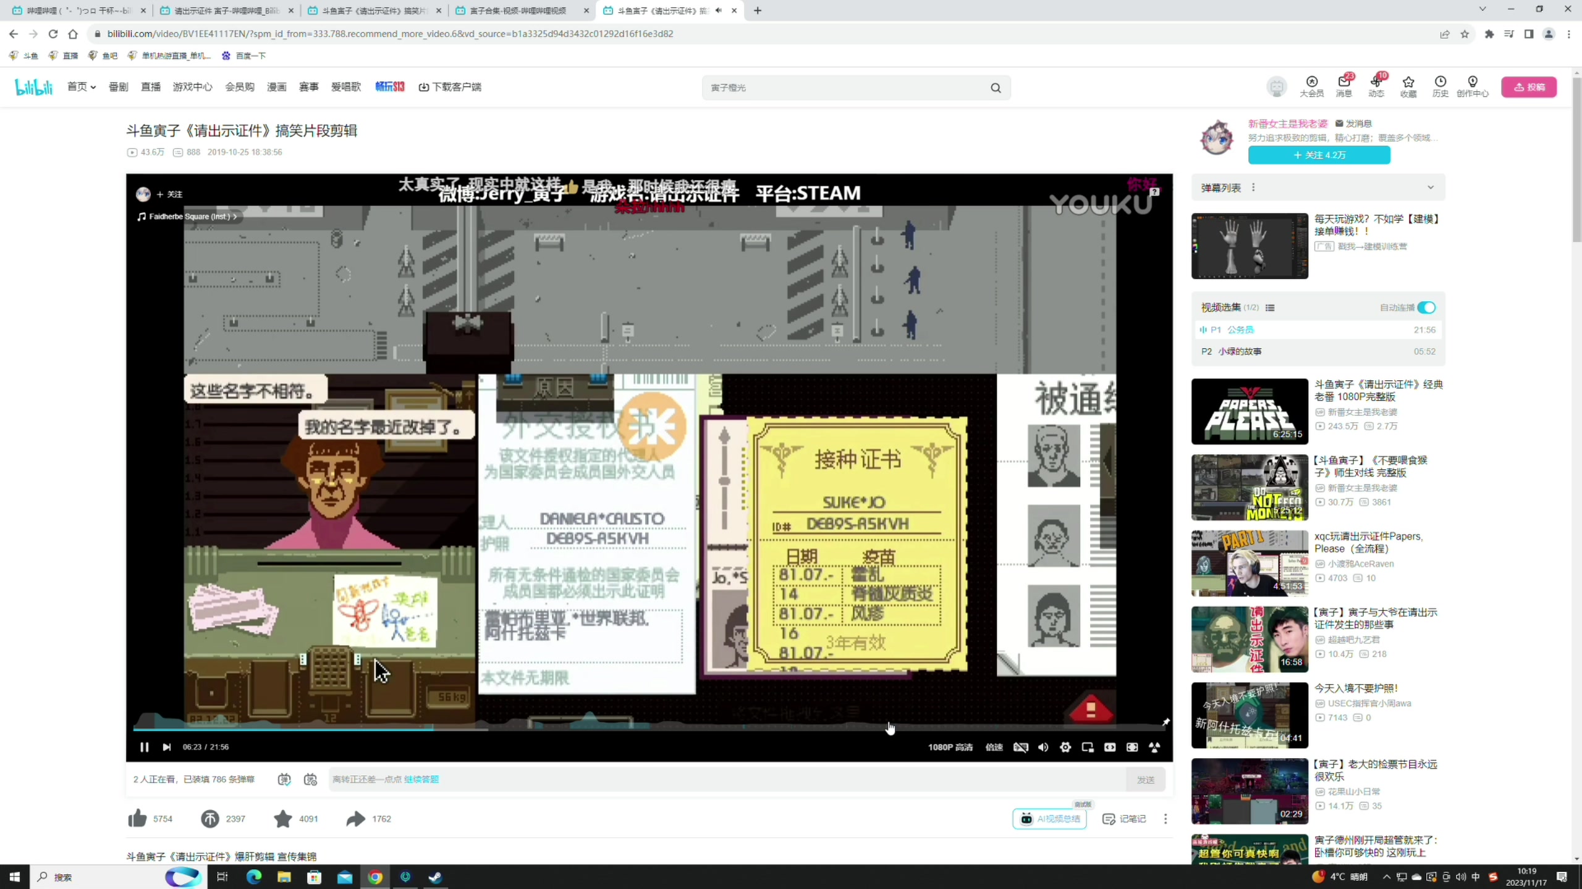Click the 发送 send button
This screenshot has width=1582, height=889.
[1146, 779]
